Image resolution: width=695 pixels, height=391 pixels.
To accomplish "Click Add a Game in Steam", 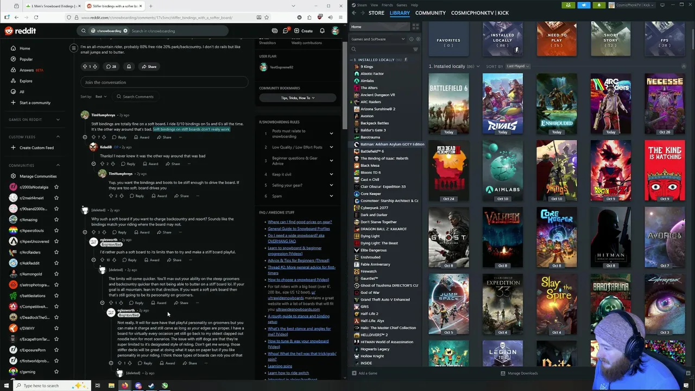I will click(x=364, y=373).
